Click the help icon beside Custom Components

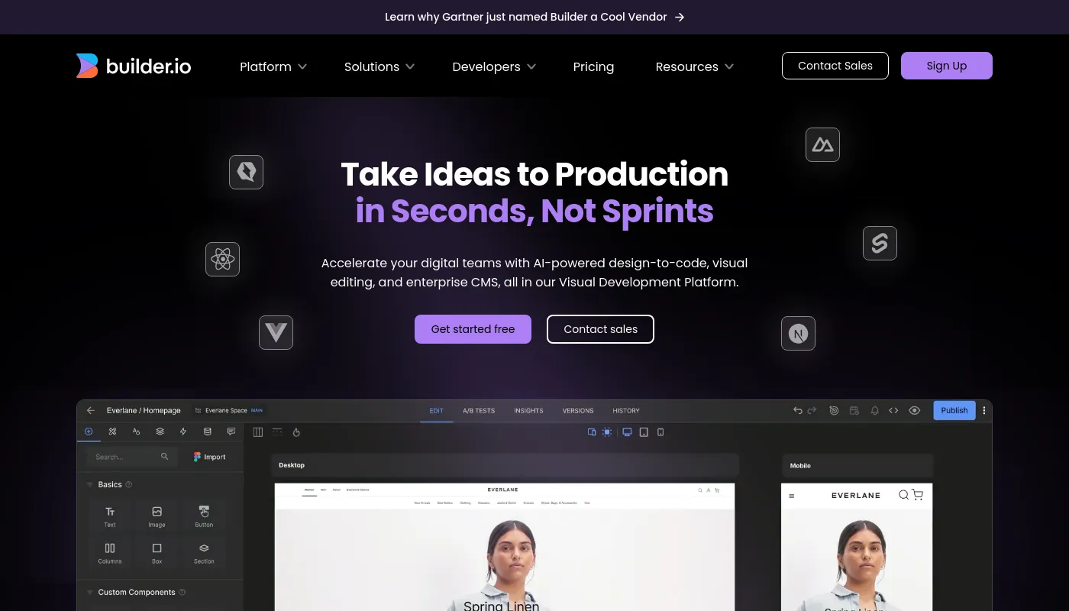(x=182, y=592)
